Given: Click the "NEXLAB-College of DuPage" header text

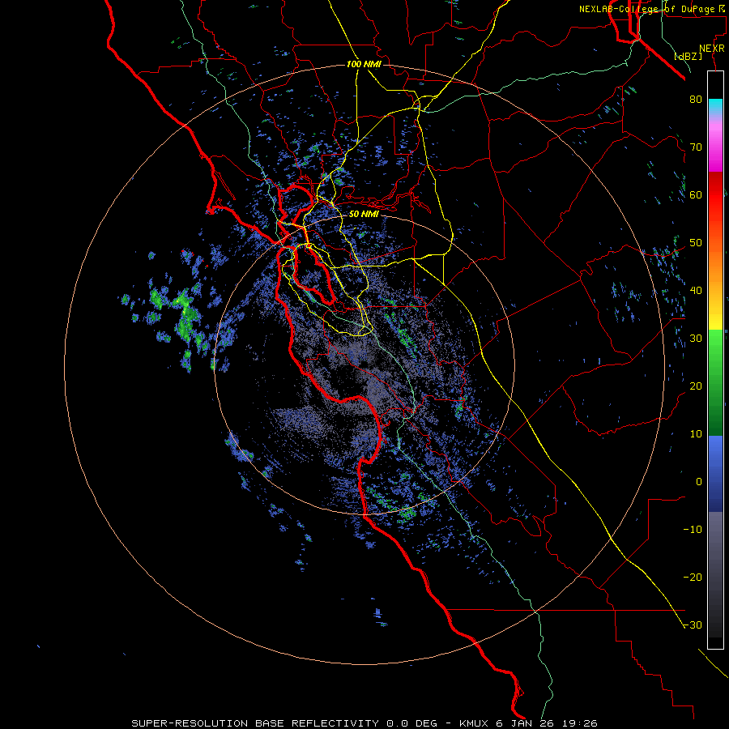Looking at the screenshot, I should tap(649, 9).
